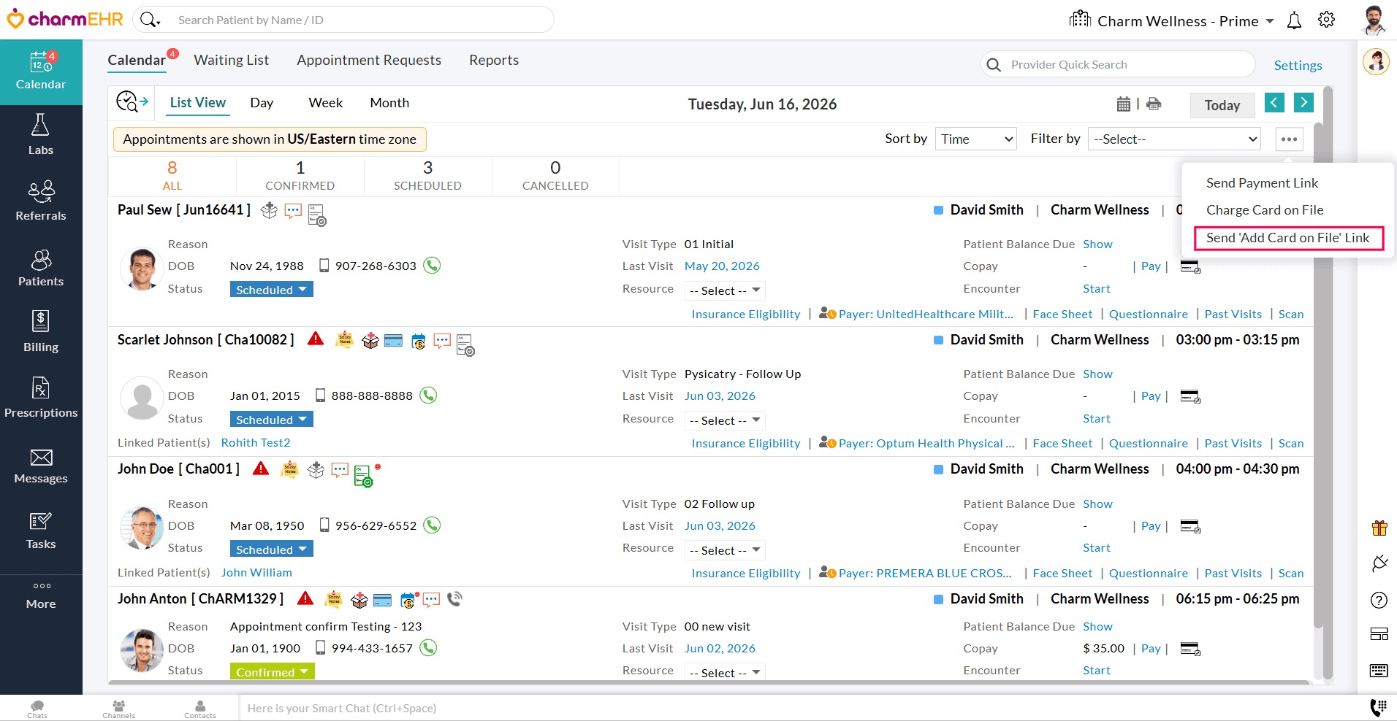
Task: Open John Anton's patient photo
Action: (142, 649)
